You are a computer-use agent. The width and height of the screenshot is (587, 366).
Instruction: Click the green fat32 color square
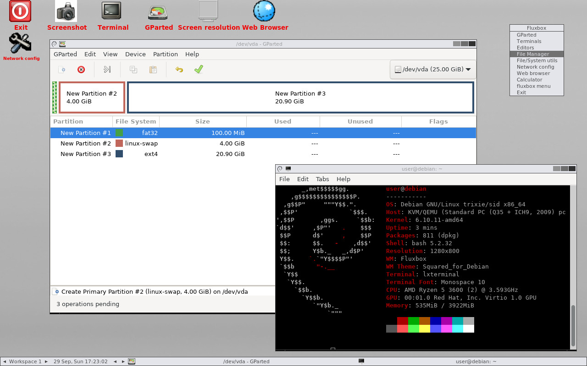pyautogui.click(x=119, y=133)
